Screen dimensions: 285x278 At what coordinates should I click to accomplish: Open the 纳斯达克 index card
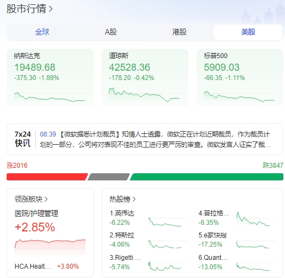(x=50, y=77)
